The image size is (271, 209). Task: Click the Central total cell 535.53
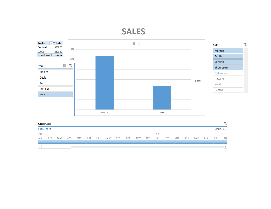(58, 47)
